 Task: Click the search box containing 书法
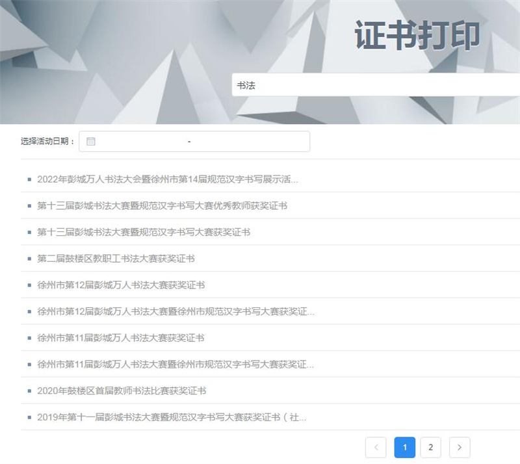pyautogui.click(x=376, y=85)
